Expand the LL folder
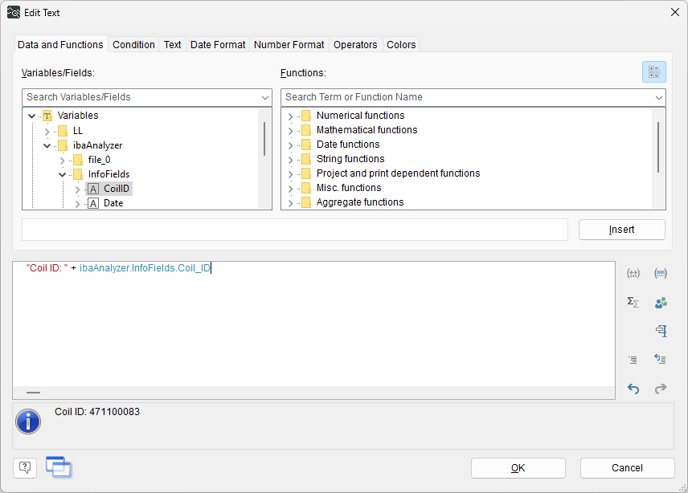This screenshot has height=493, width=688. click(x=47, y=131)
